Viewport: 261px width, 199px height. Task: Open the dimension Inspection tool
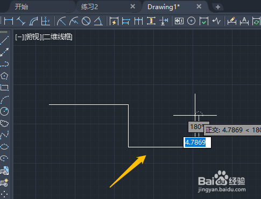pyautogui.click(x=204, y=21)
